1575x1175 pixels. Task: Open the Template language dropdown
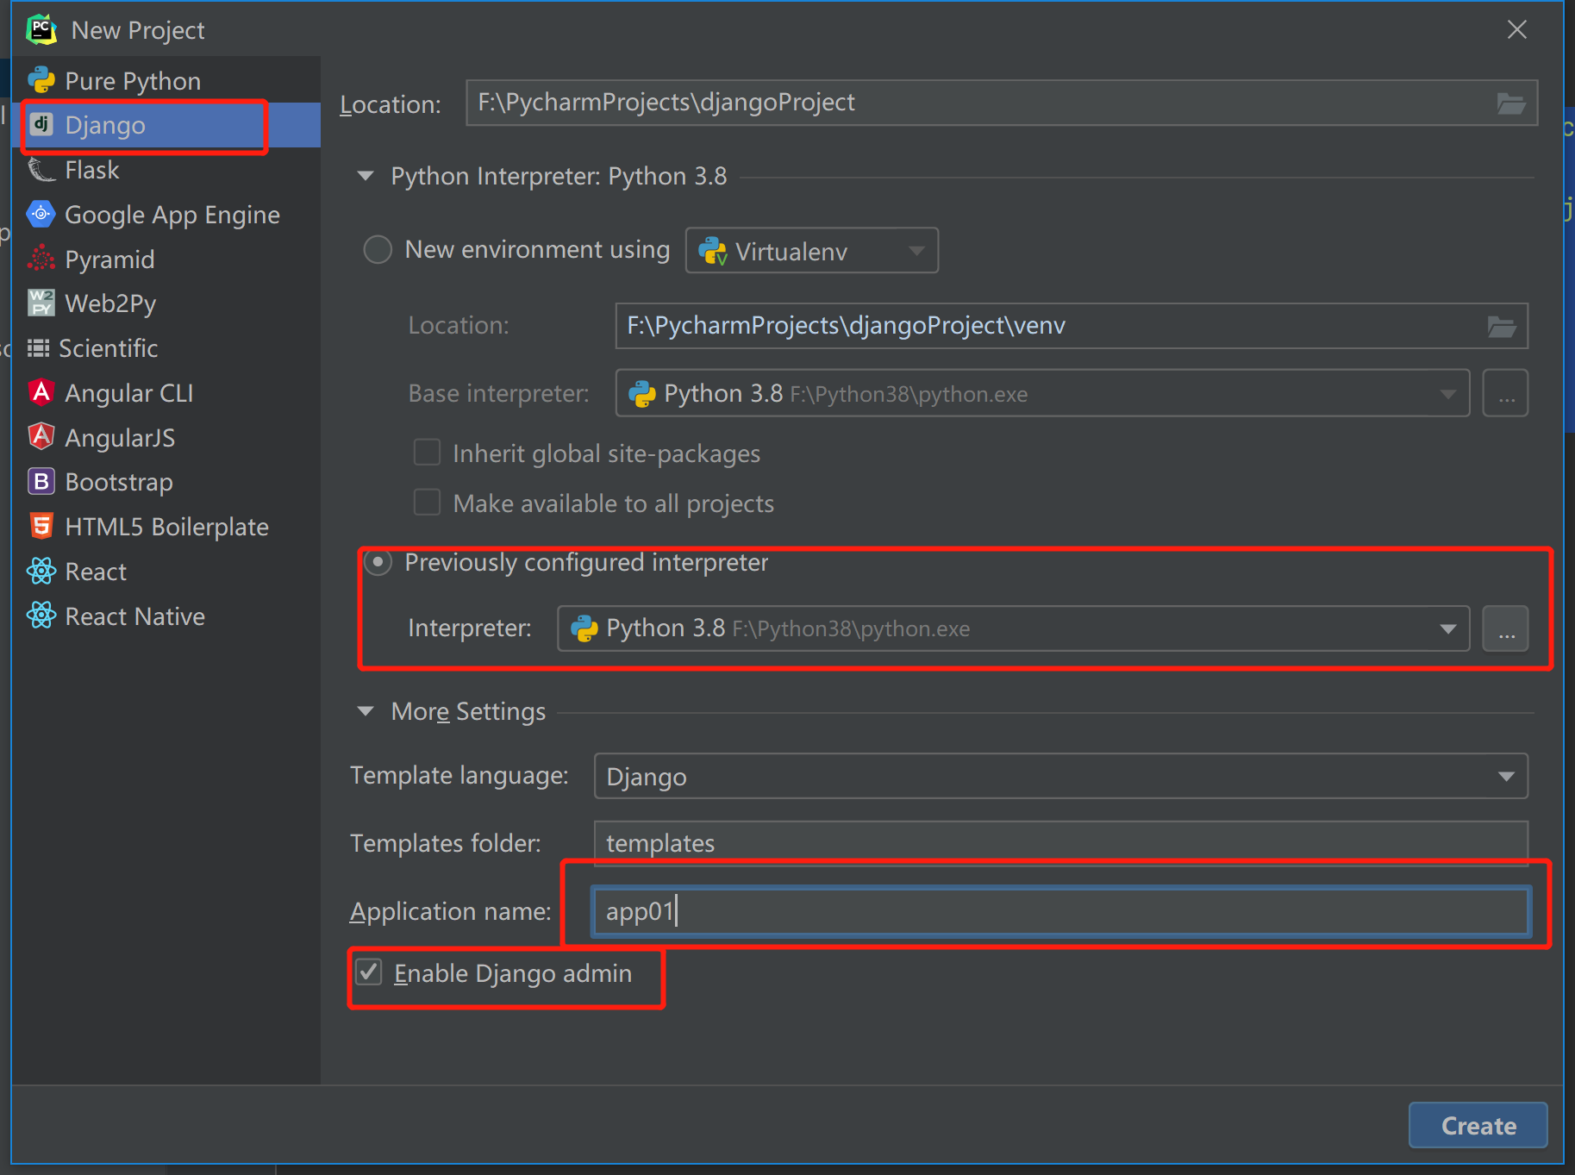(1060, 777)
